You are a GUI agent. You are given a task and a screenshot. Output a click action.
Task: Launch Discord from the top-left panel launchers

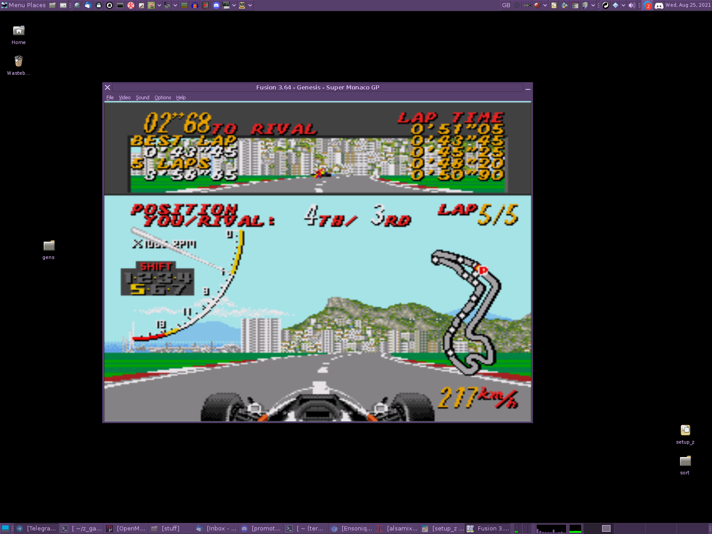pyautogui.click(x=216, y=5)
